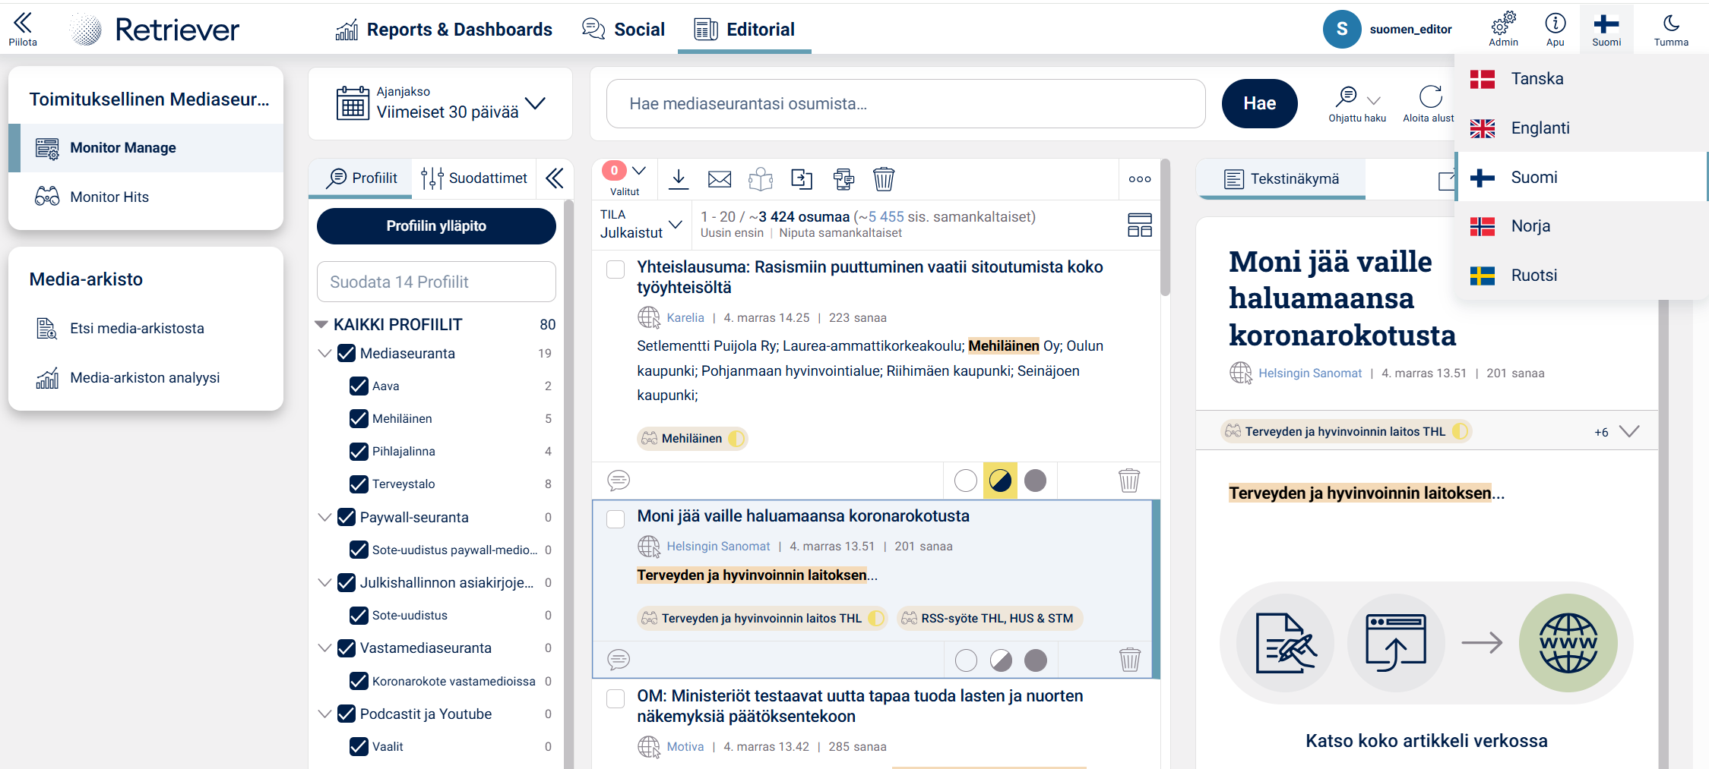Choose Ruotsi from language menu
The image size is (1709, 769).
coord(1581,275)
